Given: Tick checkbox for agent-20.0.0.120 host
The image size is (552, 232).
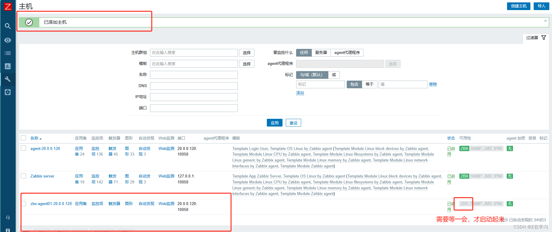Looking at the screenshot, I should coord(23,148).
